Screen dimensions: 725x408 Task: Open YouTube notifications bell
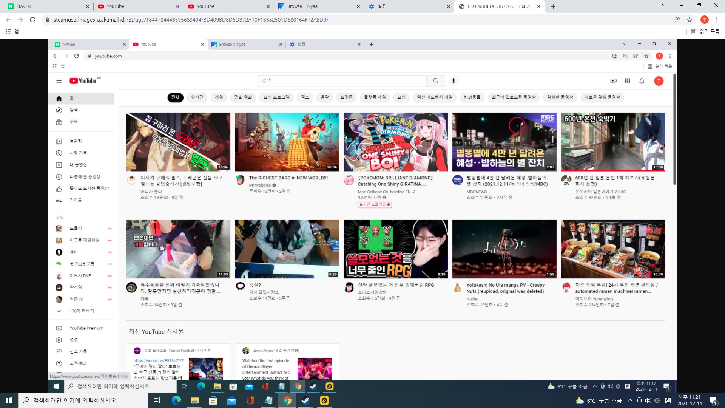[642, 81]
